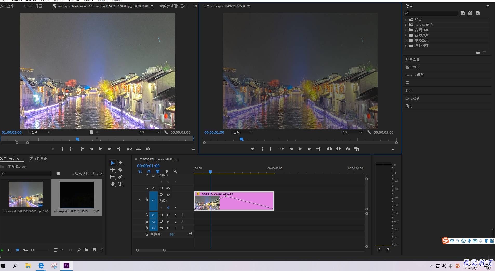The height and width of the screenshot is (271, 495).
Task: Select the Selection tool arrow
Action: [x=112, y=163]
